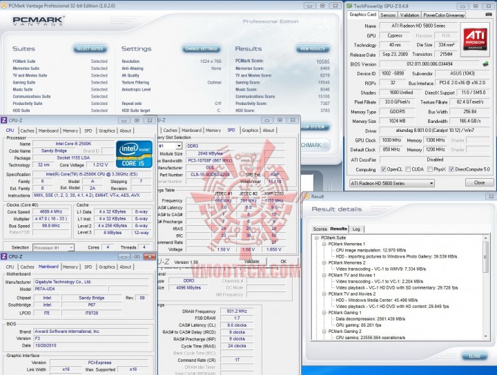Click the CLOSE button in Result window
497x375 pixels.
(x=474, y=356)
